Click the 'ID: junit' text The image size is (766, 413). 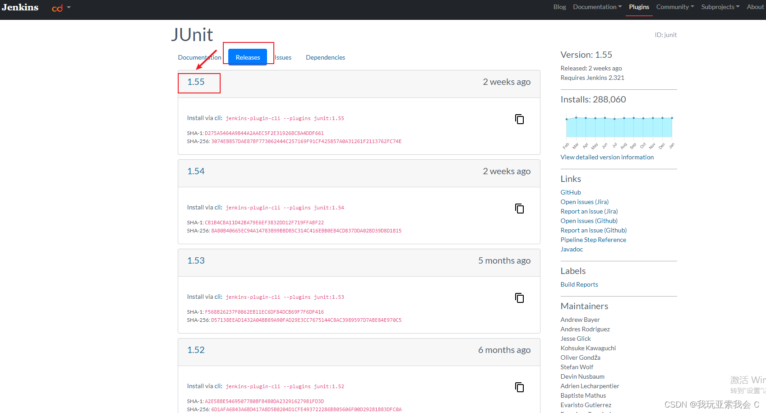666,35
